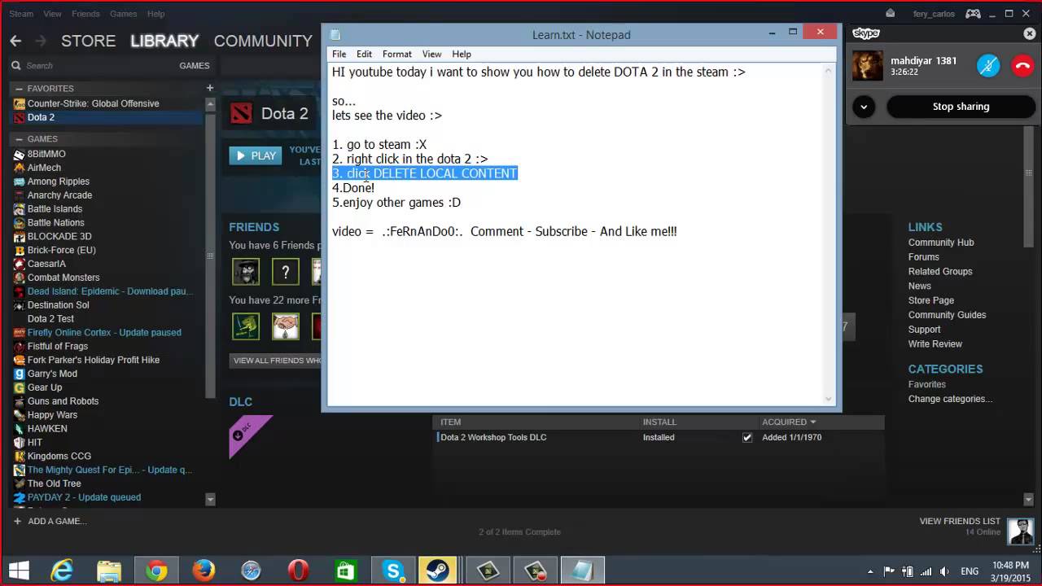
Task: Select Kingdoms CCG icon in list
Action: [20, 457]
